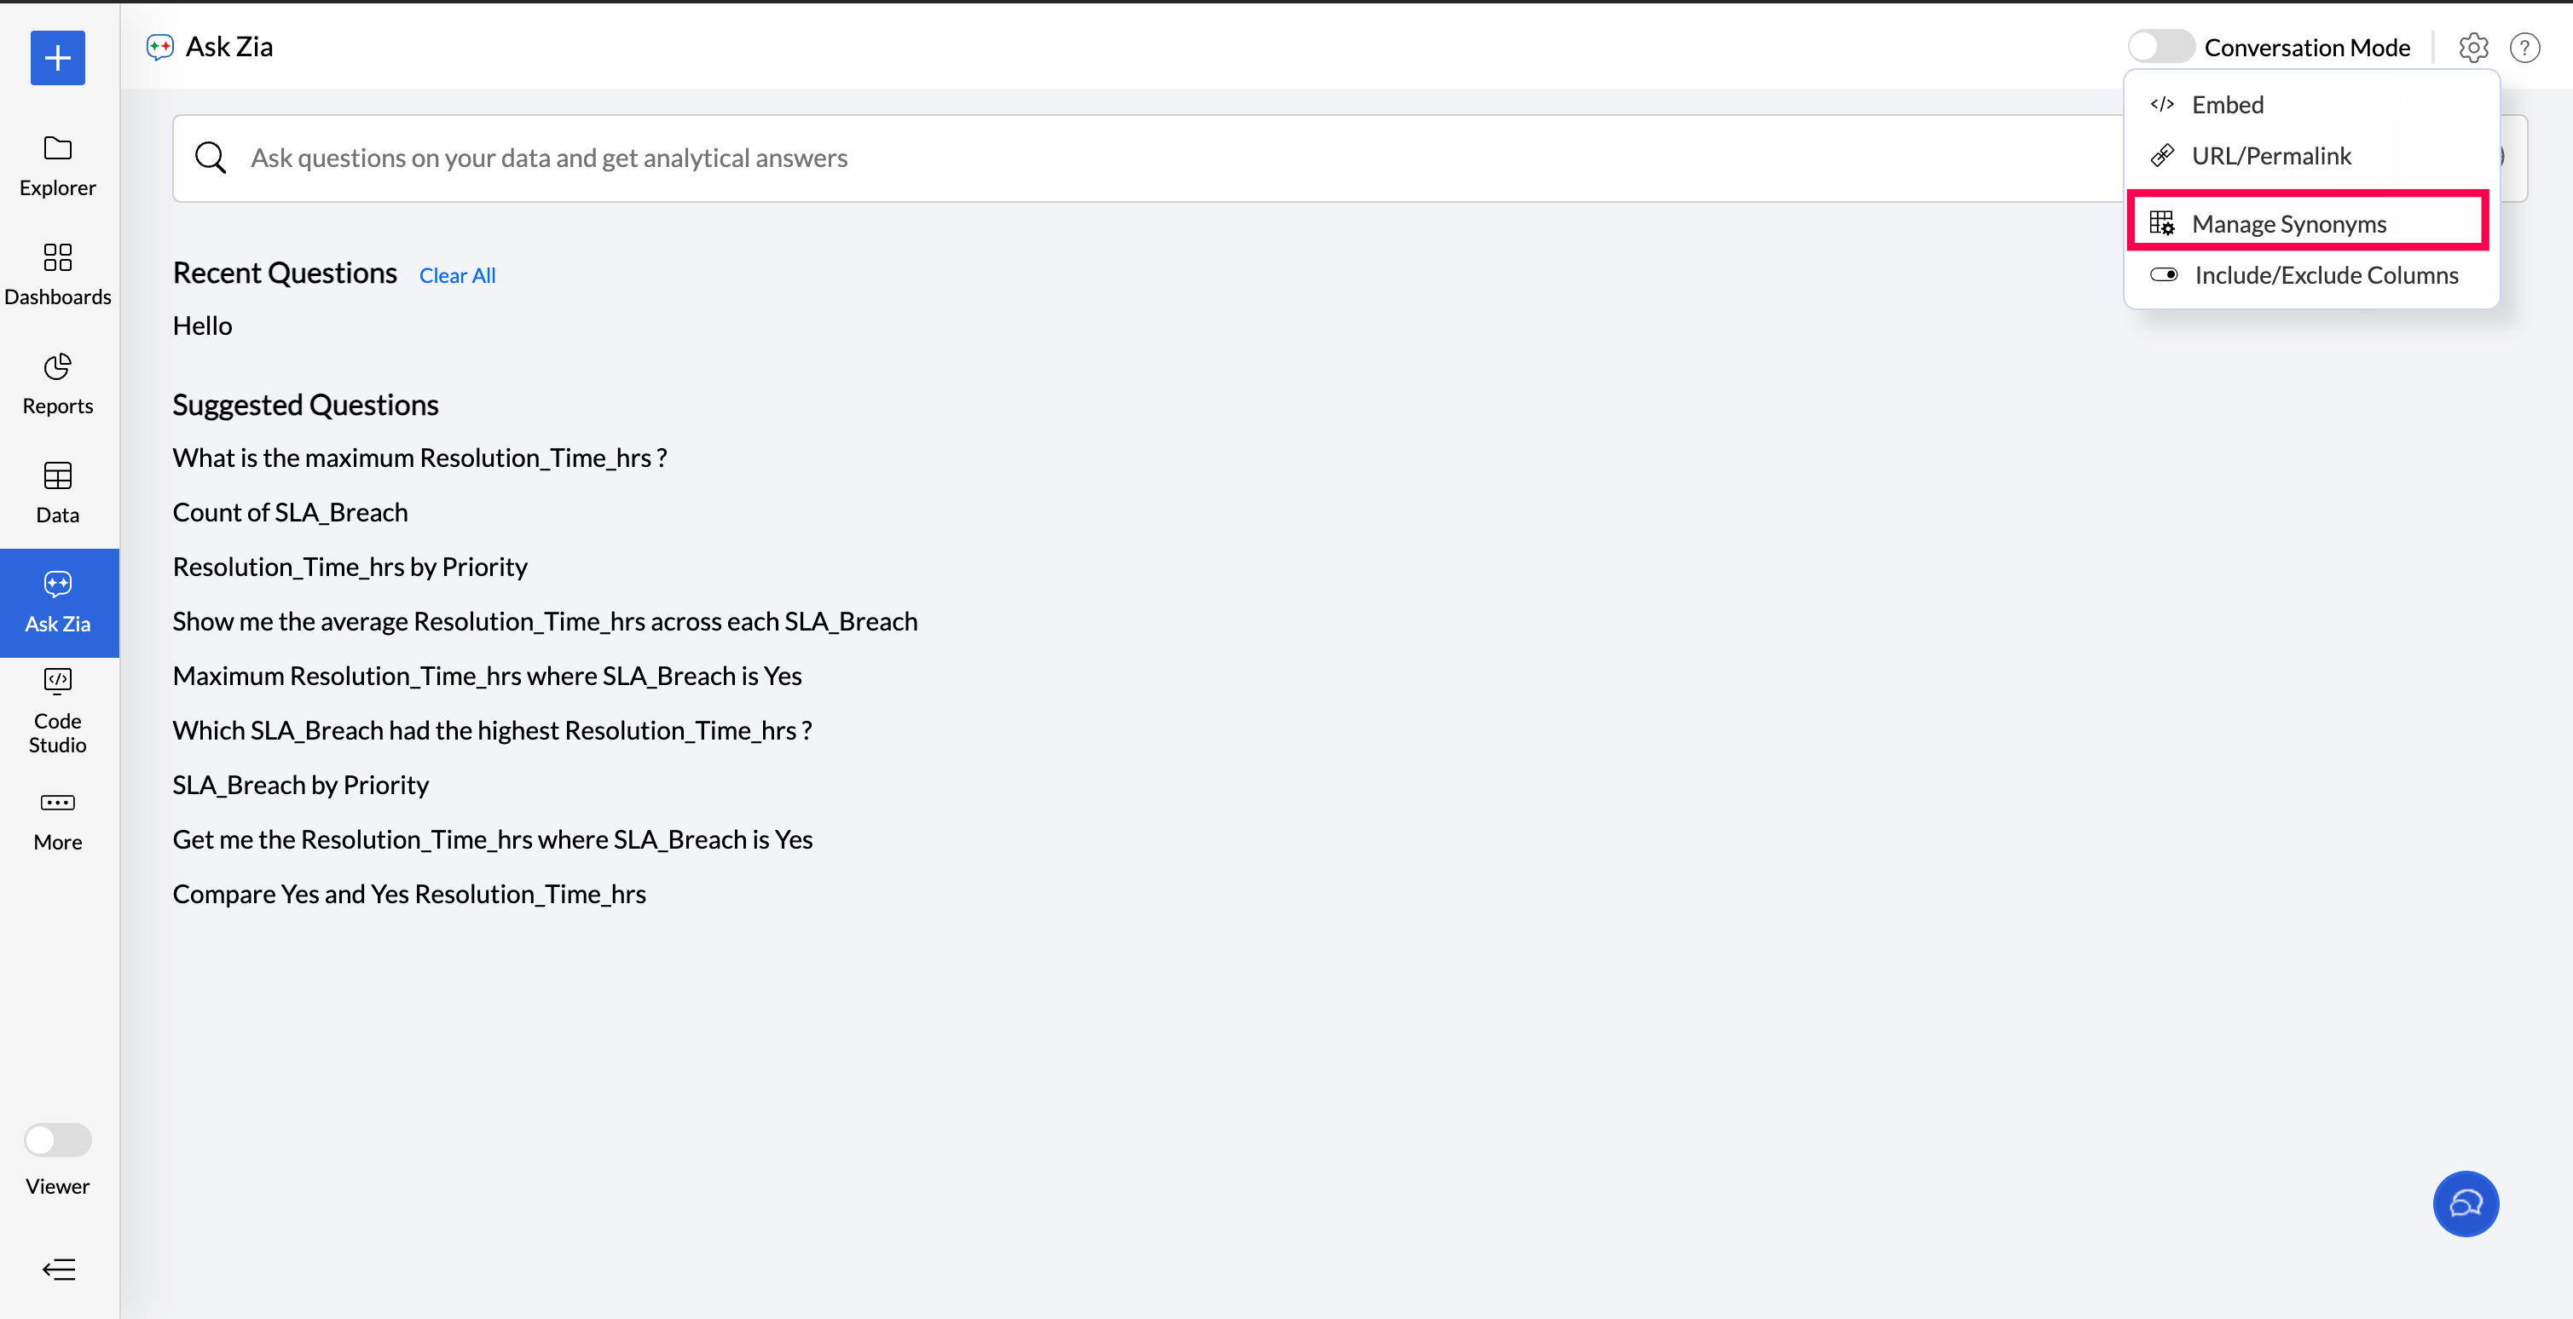
Task: Open Code Studio from sidebar
Action: [x=57, y=711]
